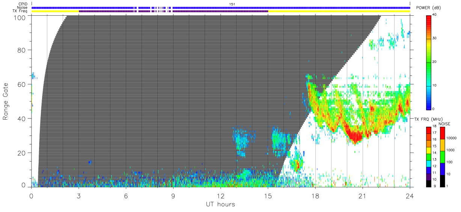Click y-axis tick label '60'
This screenshot has height=212, width=461.
point(22,84)
